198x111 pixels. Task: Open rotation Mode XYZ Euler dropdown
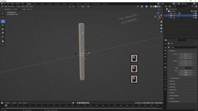click(x=186, y=68)
